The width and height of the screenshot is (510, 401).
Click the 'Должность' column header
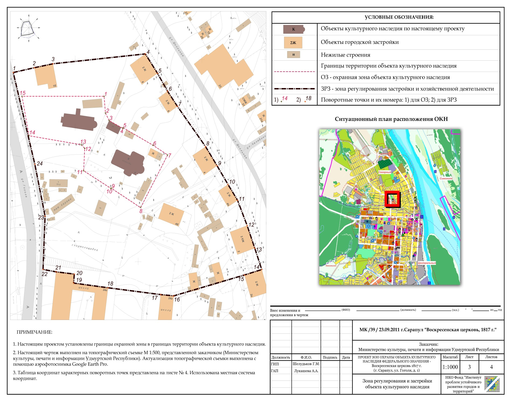point(281,357)
